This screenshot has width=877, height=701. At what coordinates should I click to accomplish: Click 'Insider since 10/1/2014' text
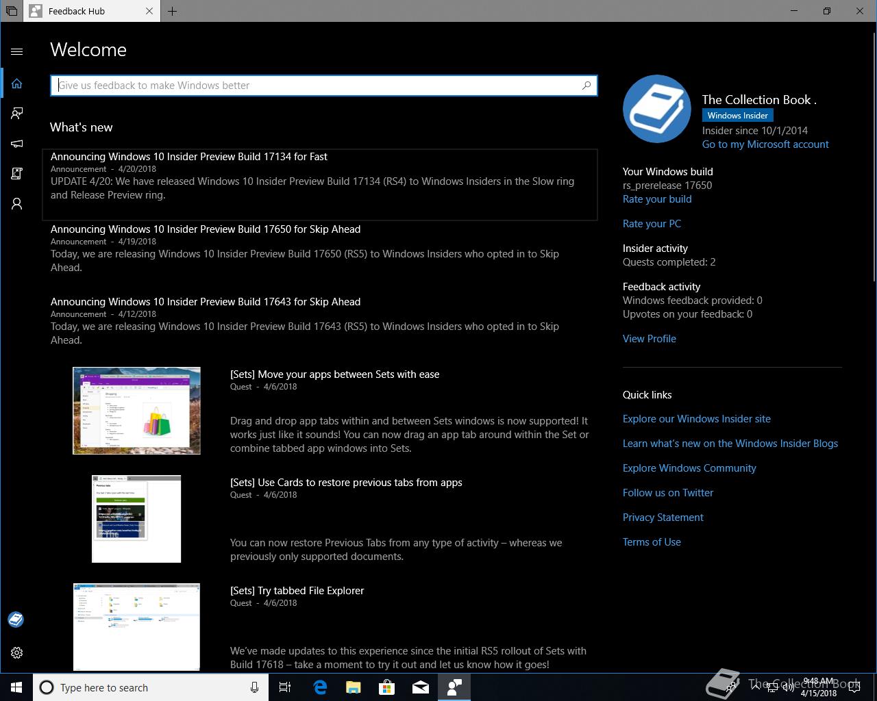coord(755,131)
